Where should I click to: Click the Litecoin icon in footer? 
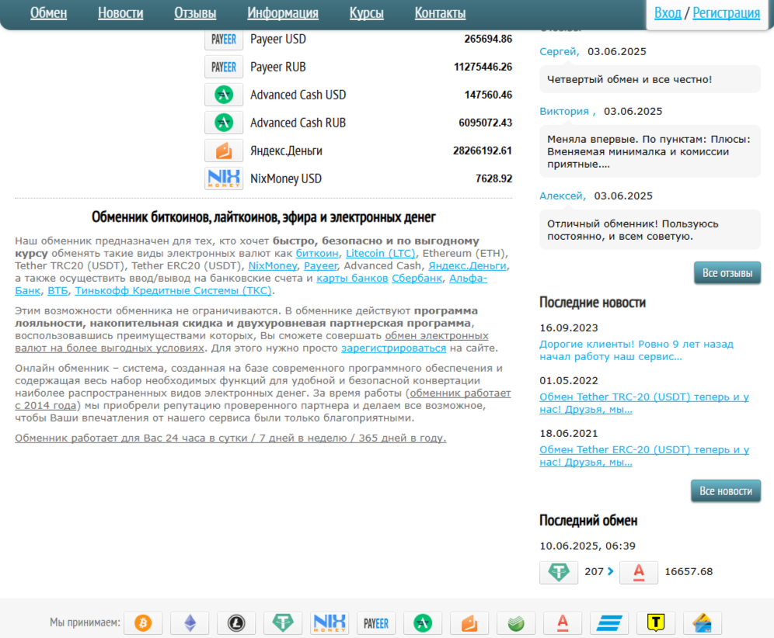(236, 623)
